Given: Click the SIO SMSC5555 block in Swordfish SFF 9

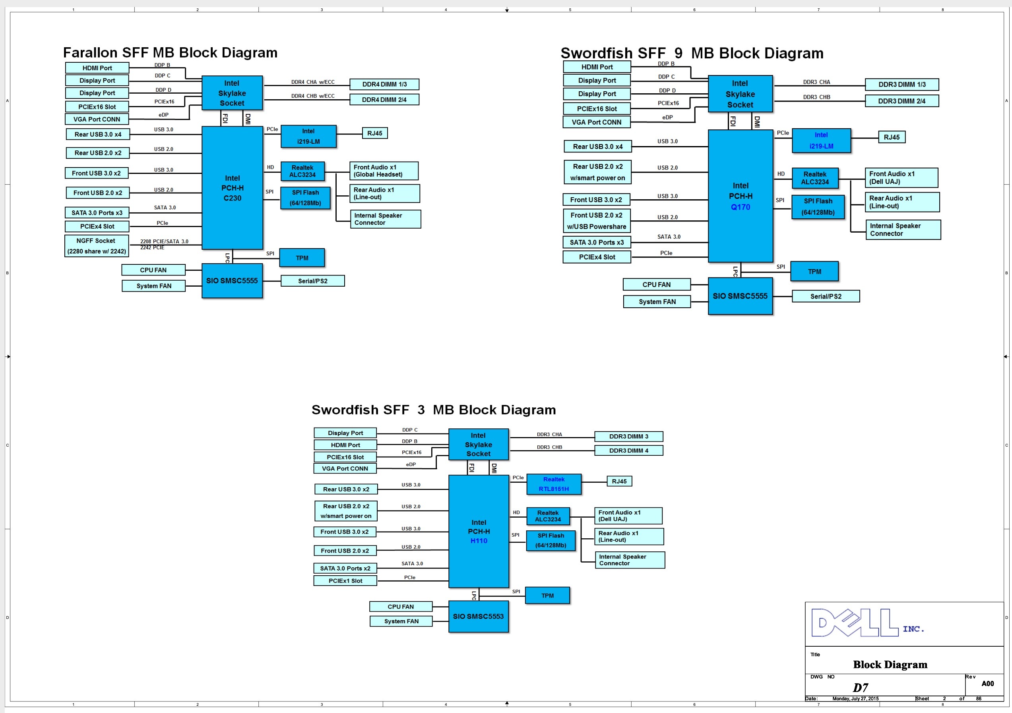Looking at the screenshot, I should [741, 296].
